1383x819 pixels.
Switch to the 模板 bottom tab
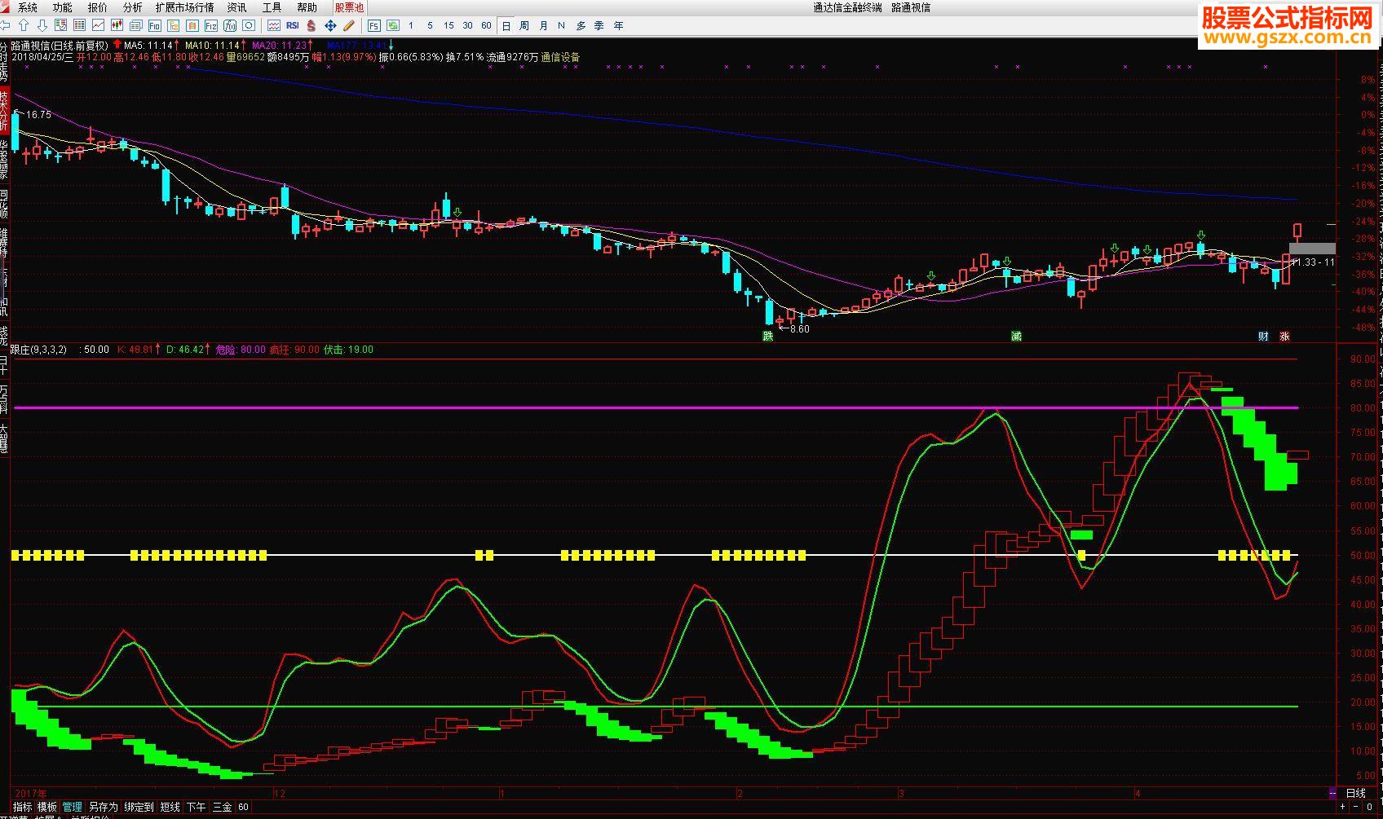(x=47, y=807)
